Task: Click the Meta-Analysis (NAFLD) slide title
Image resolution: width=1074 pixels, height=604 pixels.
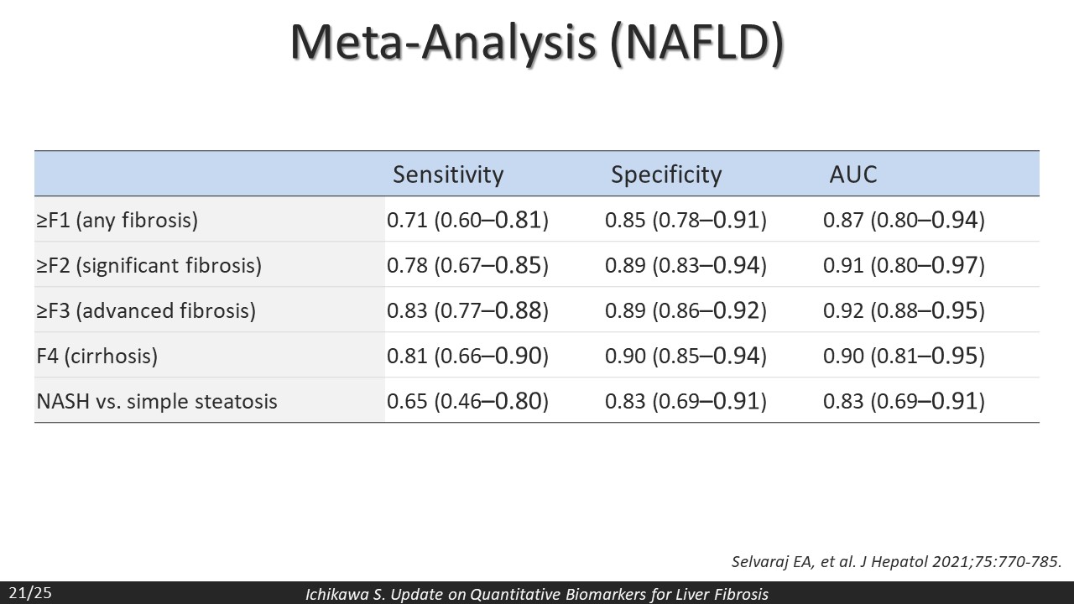Action: click(537, 44)
